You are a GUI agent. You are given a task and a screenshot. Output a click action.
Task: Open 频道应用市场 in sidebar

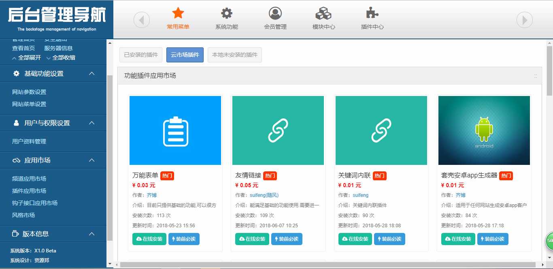pos(29,179)
